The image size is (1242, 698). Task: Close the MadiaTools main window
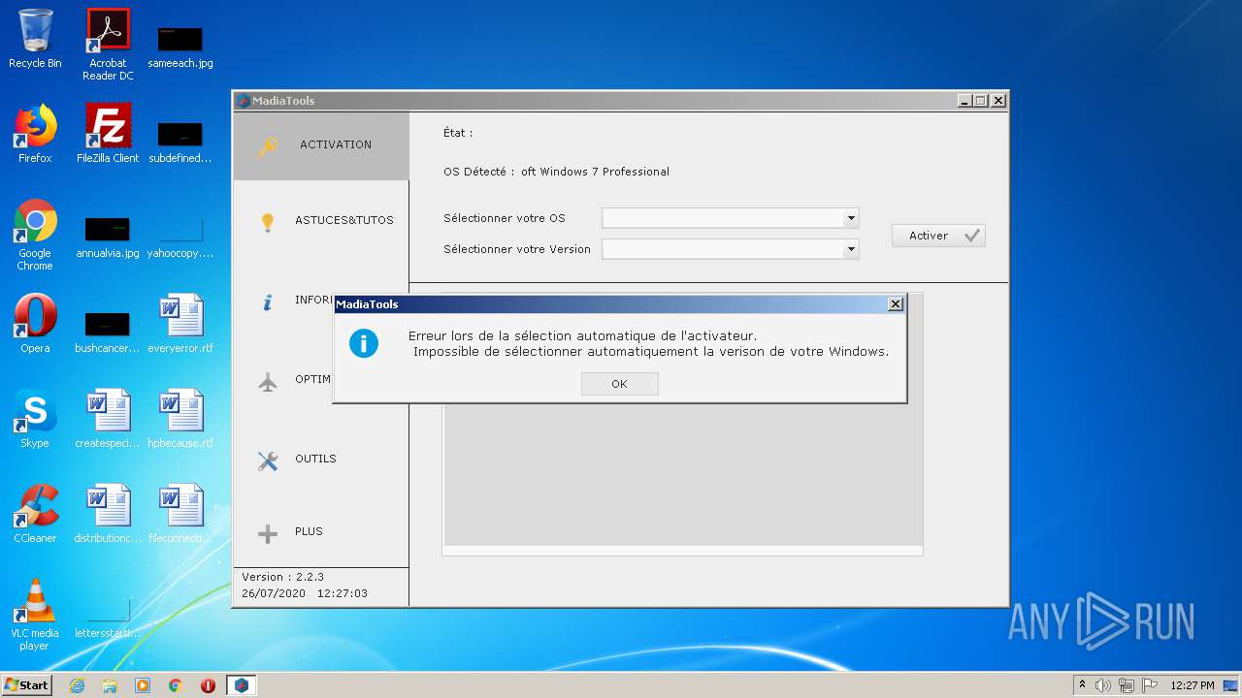[998, 101]
